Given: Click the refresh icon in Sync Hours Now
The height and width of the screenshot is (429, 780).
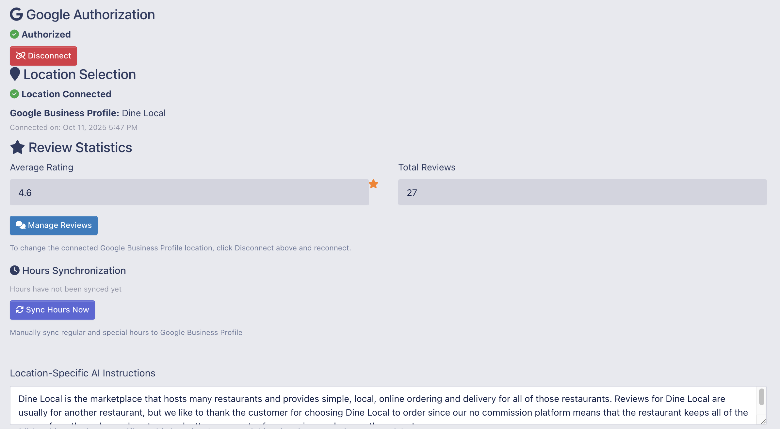Looking at the screenshot, I should (x=20, y=310).
